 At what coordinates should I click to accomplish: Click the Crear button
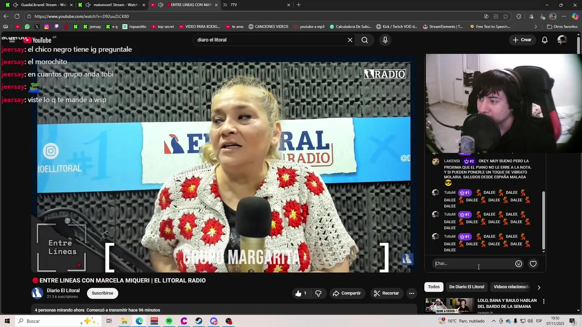pyautogui.click(x=522, y=40)
